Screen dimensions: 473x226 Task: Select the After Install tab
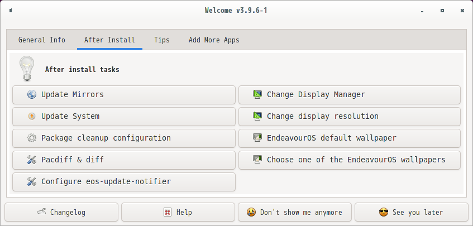(109, 40)
